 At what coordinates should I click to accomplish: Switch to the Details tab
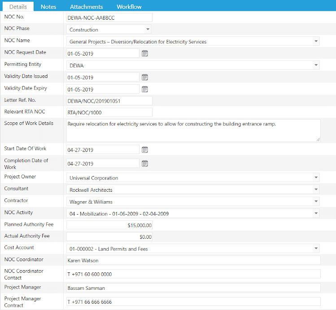point(18,7)
